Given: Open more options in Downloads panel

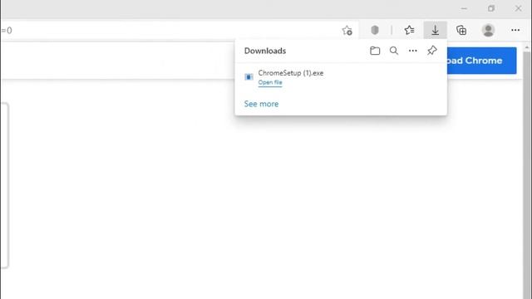Looking at the screenshot, I should pos(412,51).
